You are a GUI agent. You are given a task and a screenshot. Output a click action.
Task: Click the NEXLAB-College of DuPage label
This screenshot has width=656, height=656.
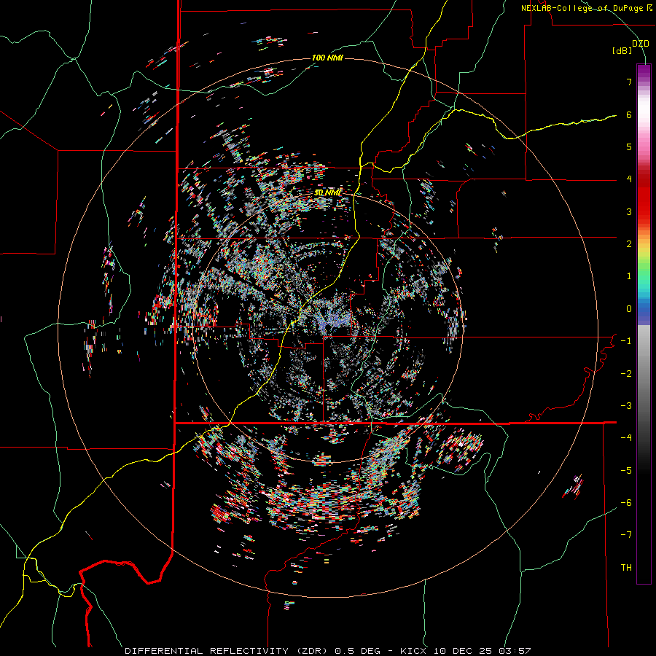click(x=587, y=8)
